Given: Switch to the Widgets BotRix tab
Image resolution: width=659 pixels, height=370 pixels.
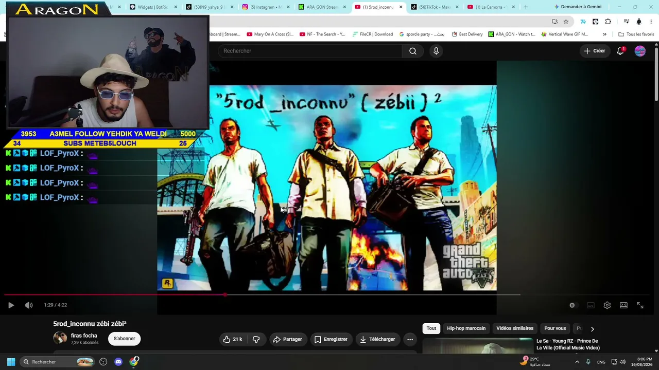Looking at the screenshot, I should pos(152,7).
